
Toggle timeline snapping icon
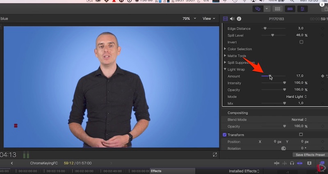click(x=300, y=163)
